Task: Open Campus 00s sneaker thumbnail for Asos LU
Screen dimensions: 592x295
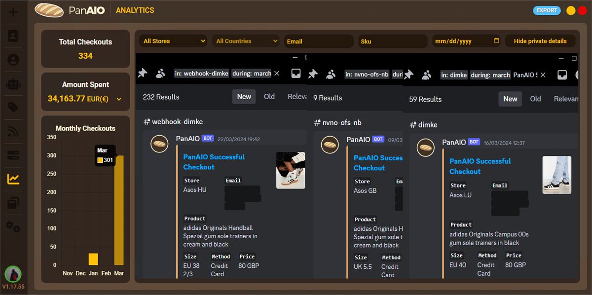Action: click(557, 175)
